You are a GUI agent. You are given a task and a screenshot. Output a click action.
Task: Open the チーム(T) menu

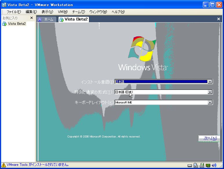pyautogui.click(x=79, y=12)
